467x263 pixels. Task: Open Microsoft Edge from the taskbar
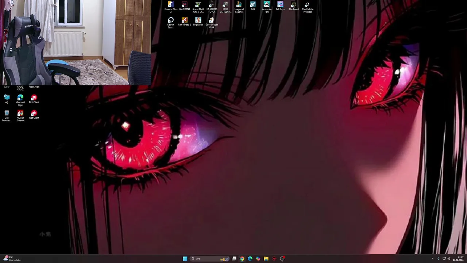point(250,259)
